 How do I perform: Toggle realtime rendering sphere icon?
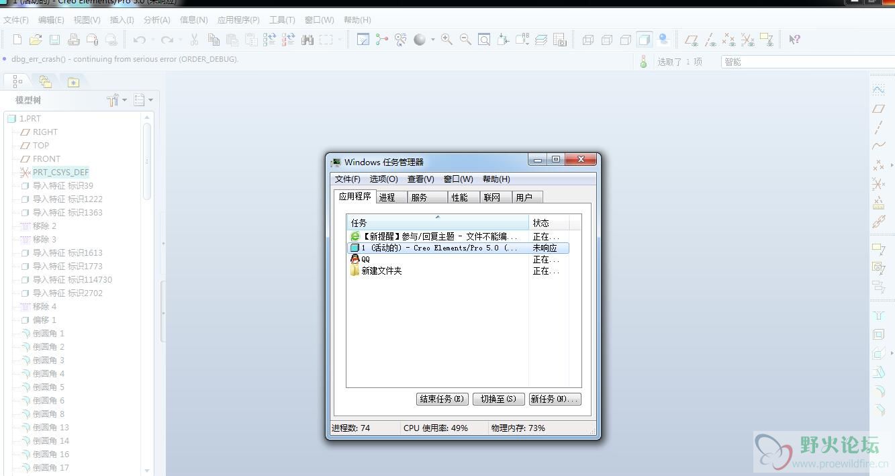coord(663,40)
